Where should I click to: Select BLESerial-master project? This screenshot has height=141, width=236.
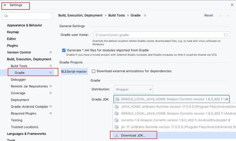pos(74,72)
